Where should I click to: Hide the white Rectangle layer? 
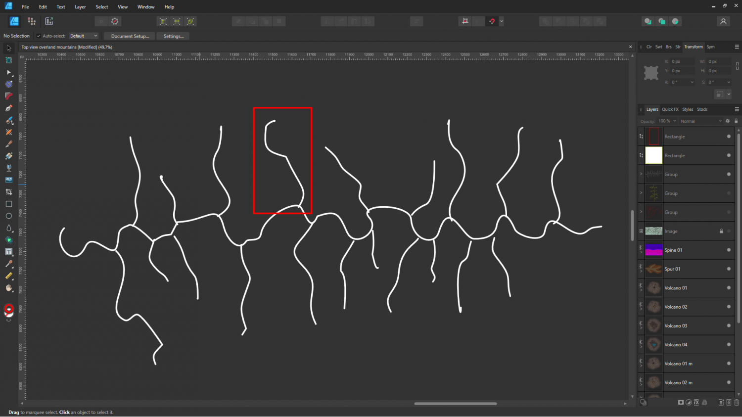pyautogui.click(x=729, y=155)
